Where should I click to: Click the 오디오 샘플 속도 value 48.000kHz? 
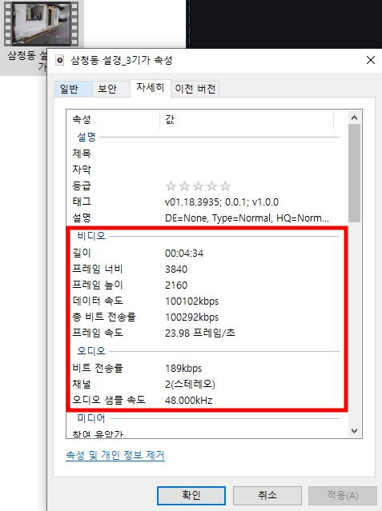189,400
